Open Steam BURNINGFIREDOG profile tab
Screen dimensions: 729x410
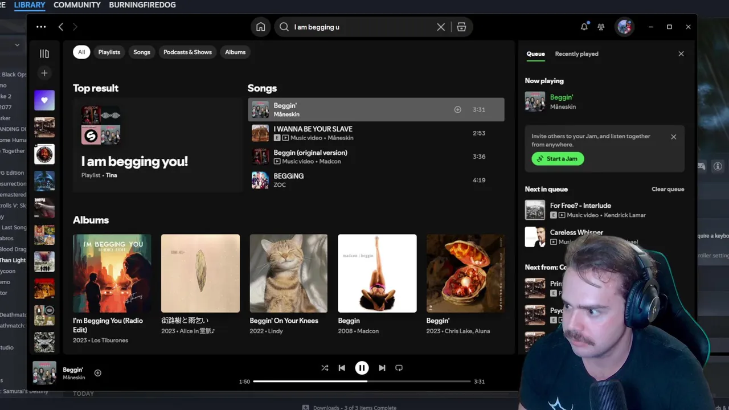click(142, 5)
